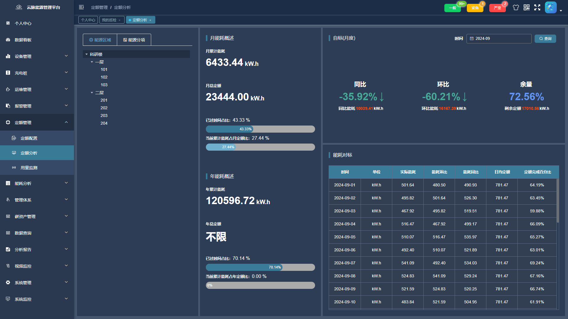Click the 能耗对标 table scrollbar
The image size is (568, 319).
[558, 201]
